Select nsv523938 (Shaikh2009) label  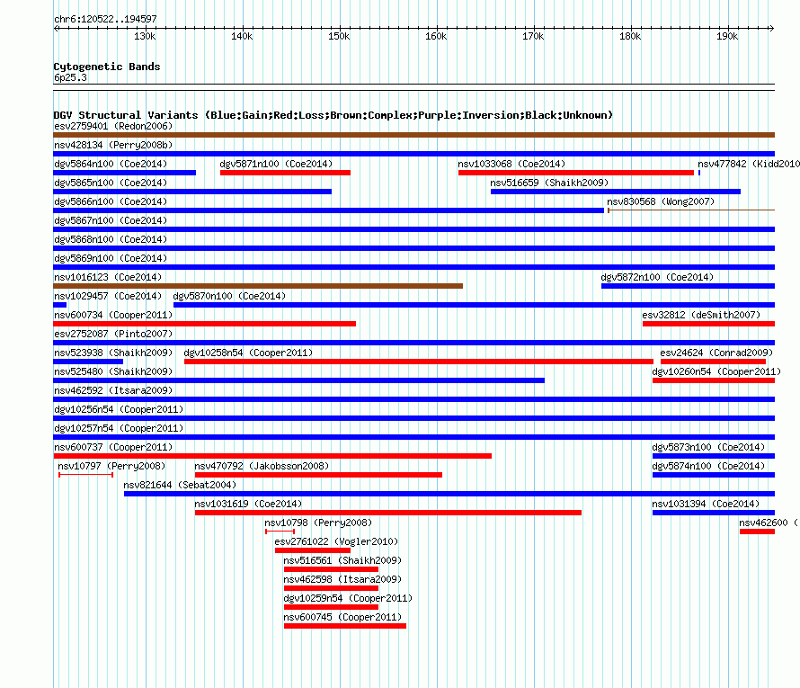click(x=113, y=353)
